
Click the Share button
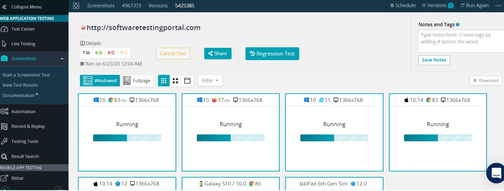(218, 54)
